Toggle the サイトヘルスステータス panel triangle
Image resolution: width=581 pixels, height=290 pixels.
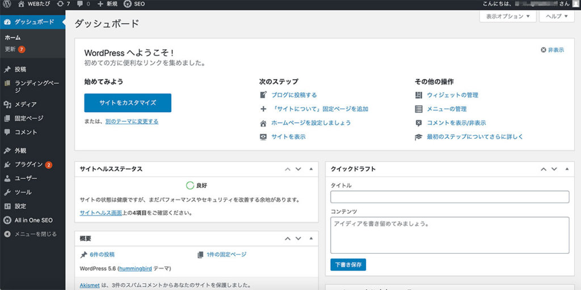pos(311,169)
